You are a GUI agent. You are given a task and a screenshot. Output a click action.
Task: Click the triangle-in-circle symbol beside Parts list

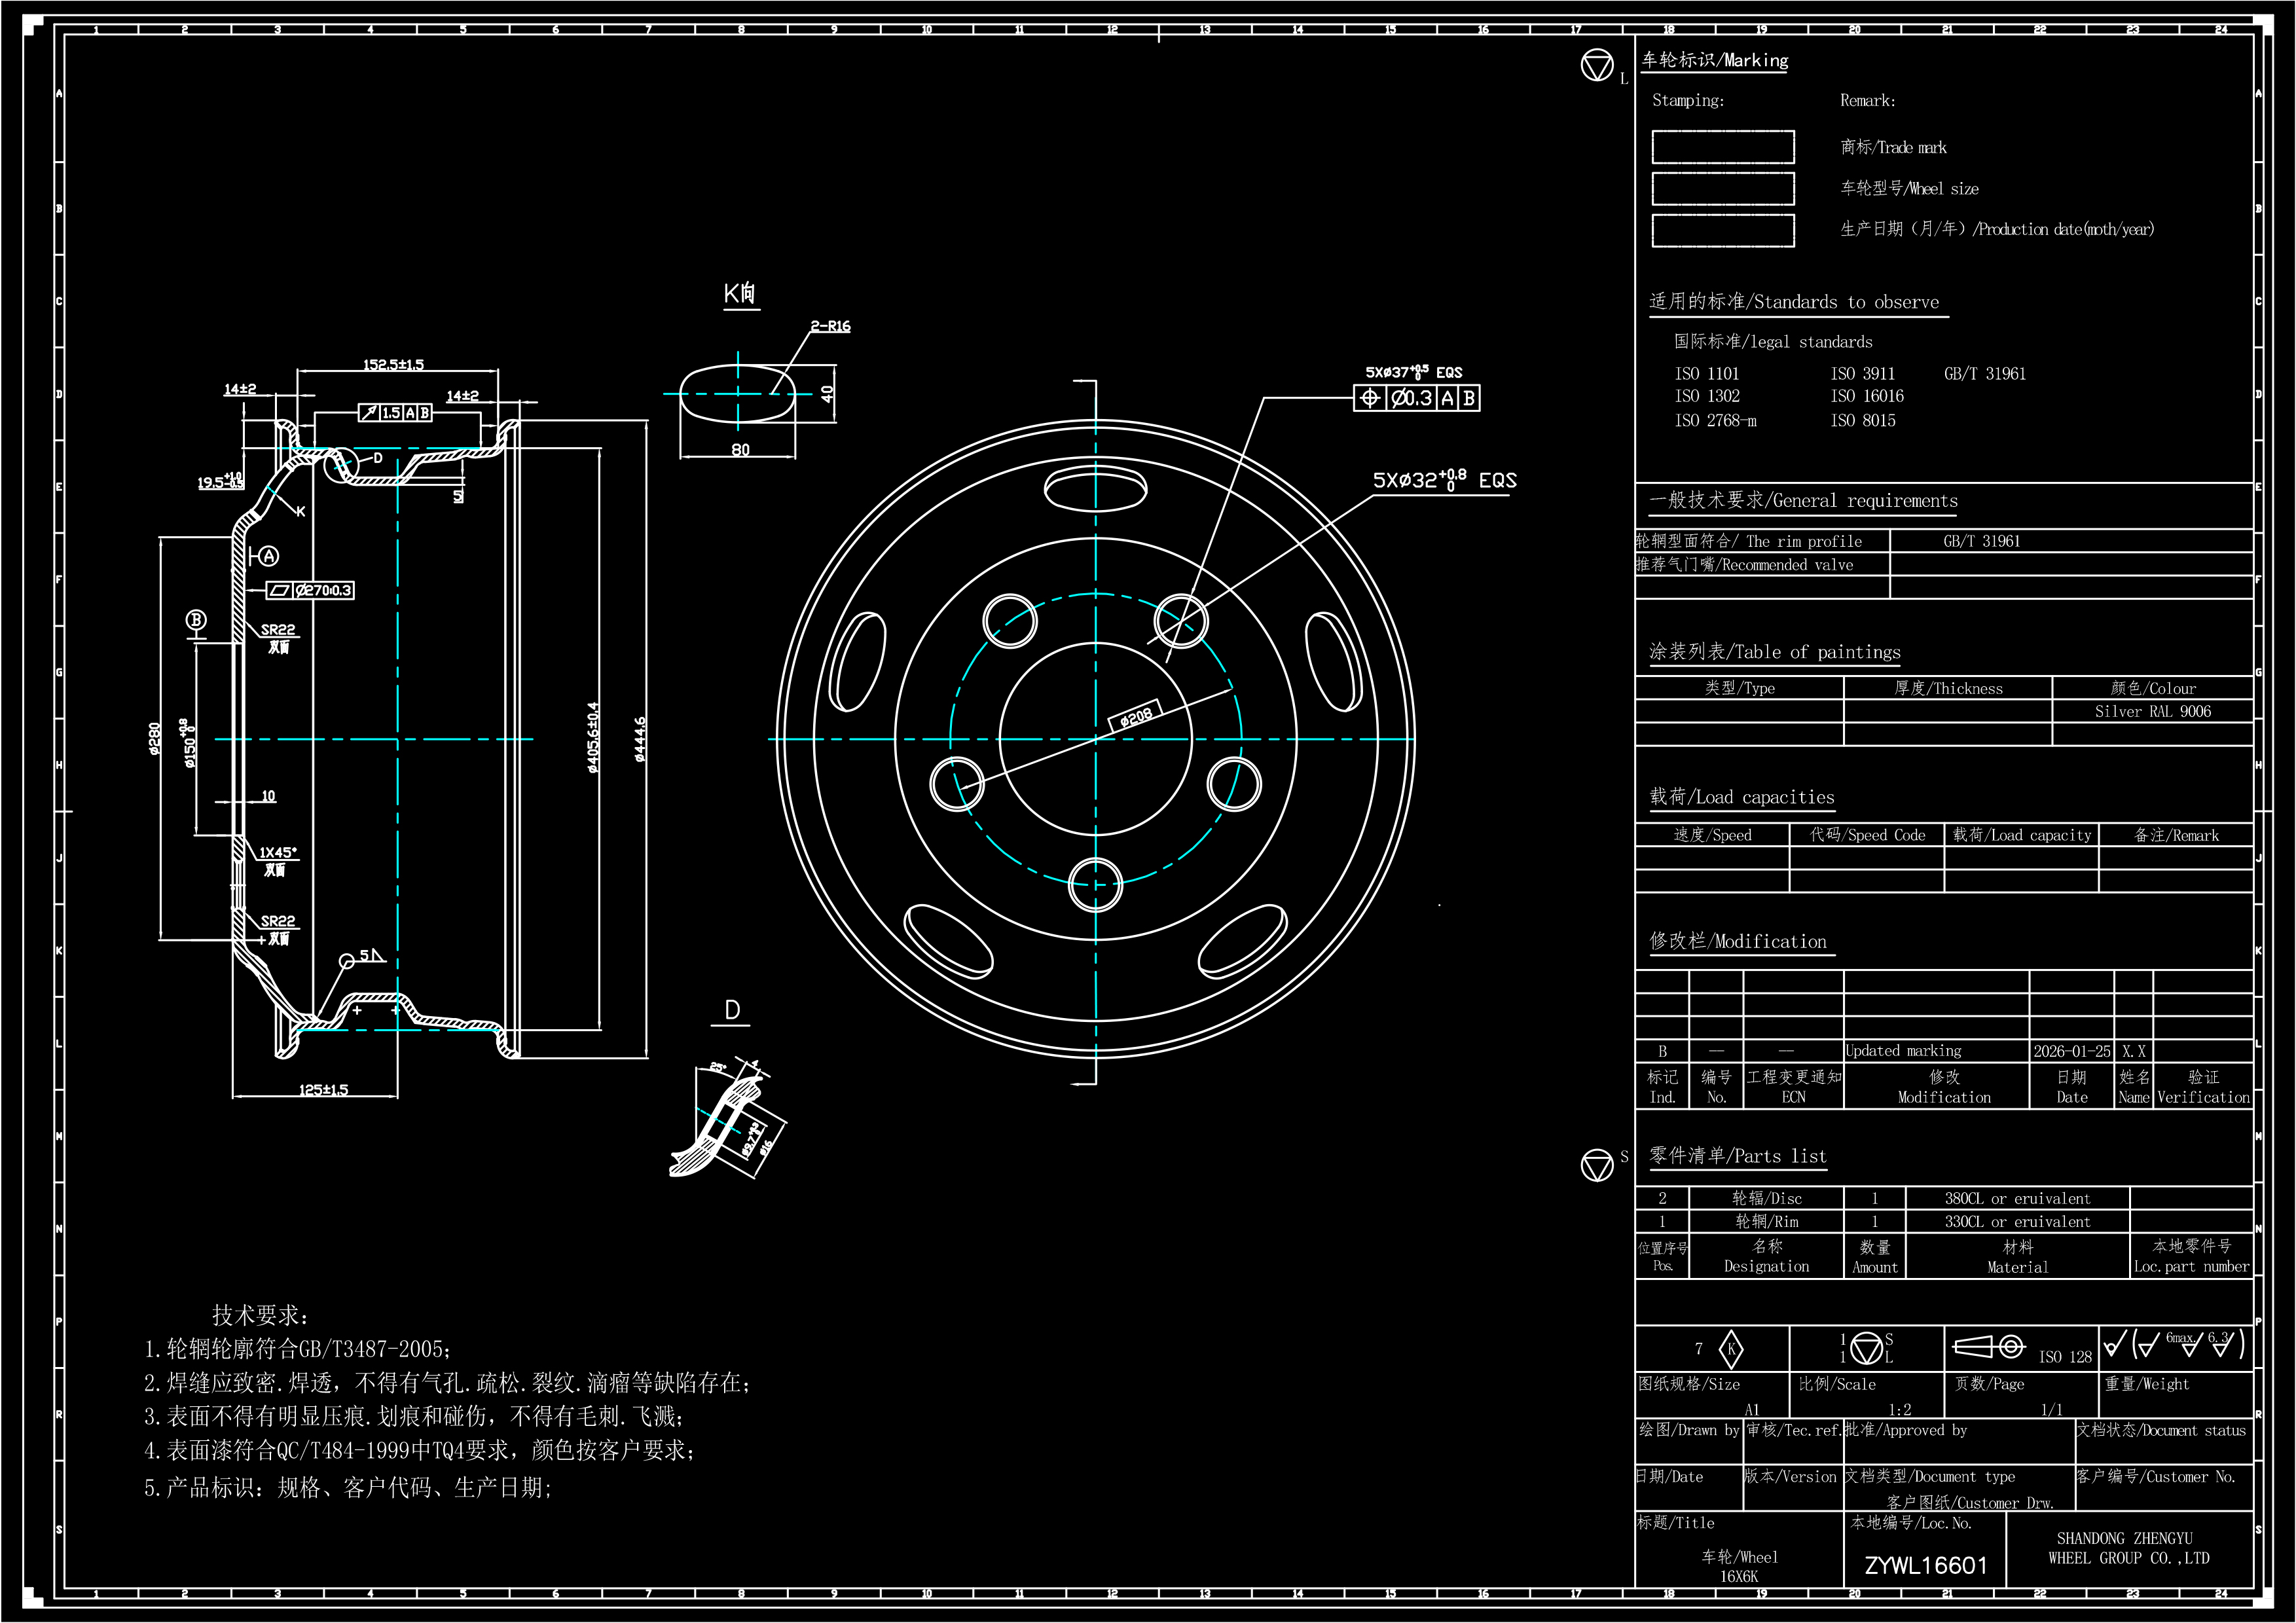click(1597, 1165)
